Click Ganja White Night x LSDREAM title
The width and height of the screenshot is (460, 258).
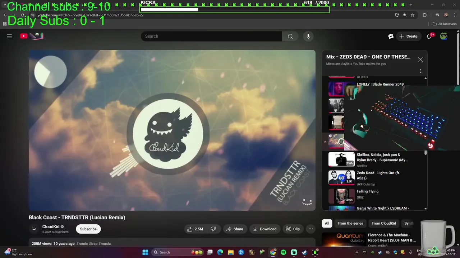coord(383,208)
